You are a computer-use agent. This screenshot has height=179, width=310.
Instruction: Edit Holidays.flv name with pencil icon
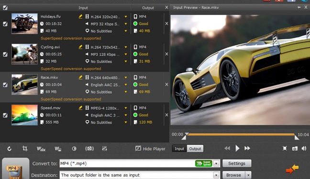[x=80, y=17]
